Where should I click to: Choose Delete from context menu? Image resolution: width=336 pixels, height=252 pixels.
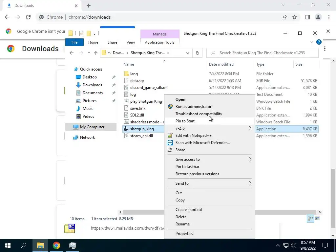tap(210, 217)
